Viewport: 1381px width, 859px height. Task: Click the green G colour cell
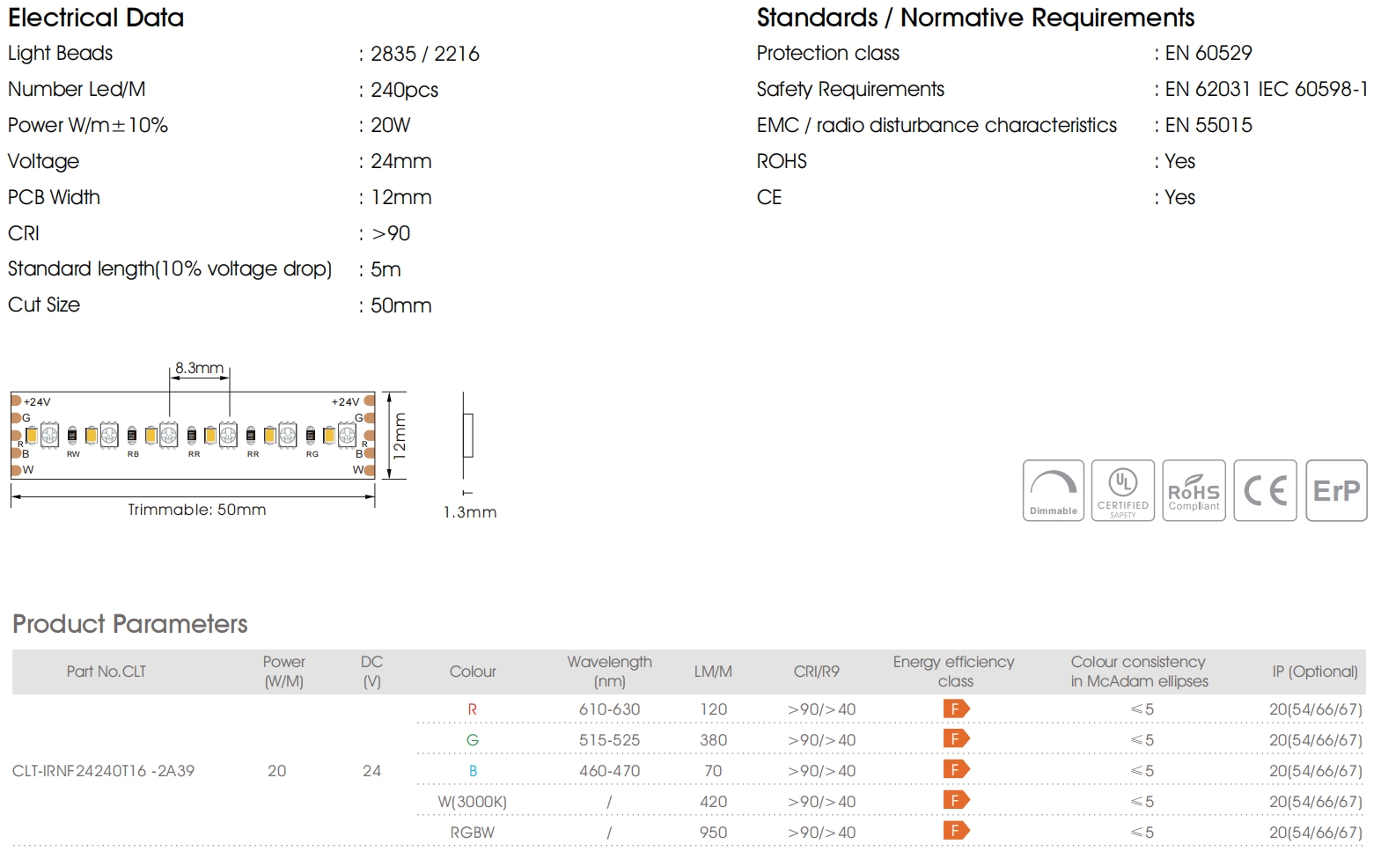(x=473, y=740)
